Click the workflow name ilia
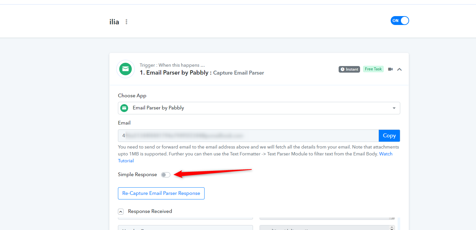 pos(114,22)
